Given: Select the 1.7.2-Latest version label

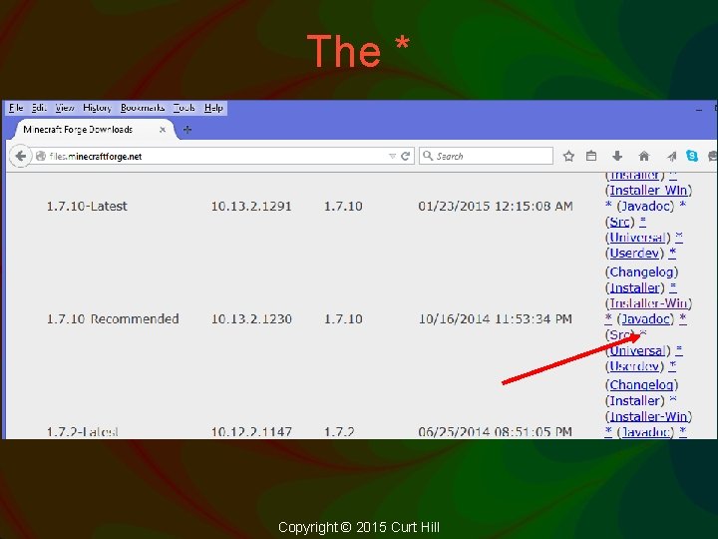Looking at the screenshot, I should click(x=83, y=432).
